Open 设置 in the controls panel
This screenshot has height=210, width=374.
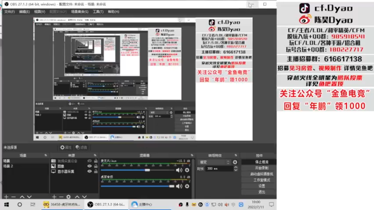coord(259,186)
